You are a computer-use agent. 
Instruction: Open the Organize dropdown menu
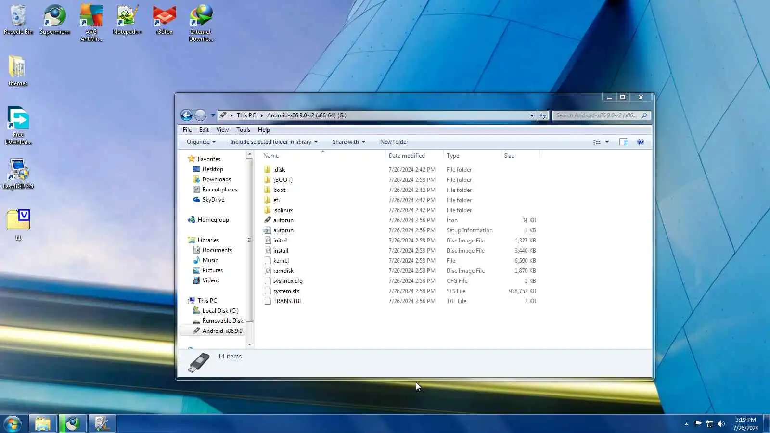[x=201, y=142]
